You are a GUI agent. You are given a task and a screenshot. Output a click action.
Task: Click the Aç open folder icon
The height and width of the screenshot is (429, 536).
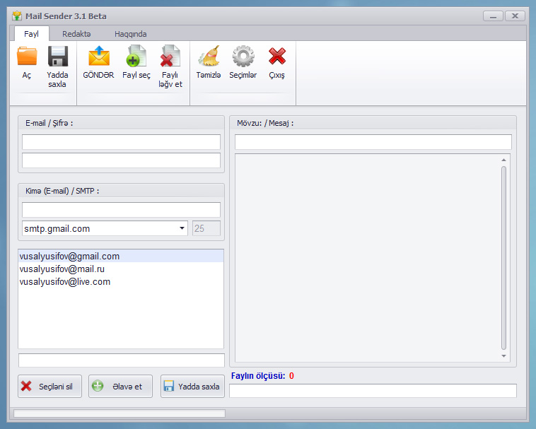point(27,57)
